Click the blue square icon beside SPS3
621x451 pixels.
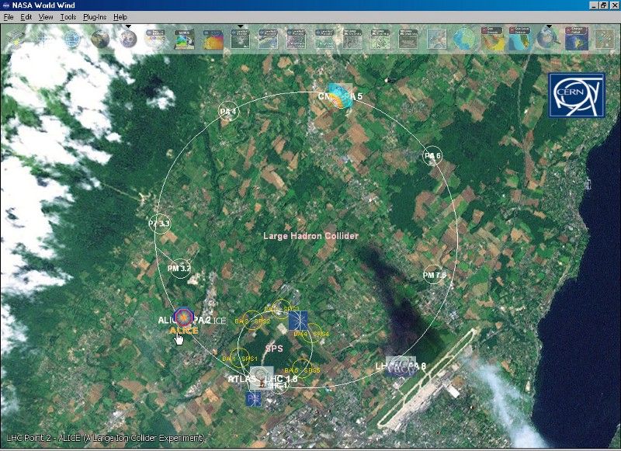tap(298, 321)
